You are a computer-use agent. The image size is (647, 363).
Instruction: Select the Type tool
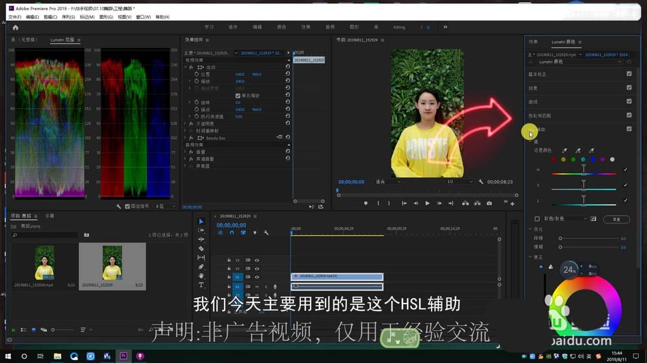201,285
